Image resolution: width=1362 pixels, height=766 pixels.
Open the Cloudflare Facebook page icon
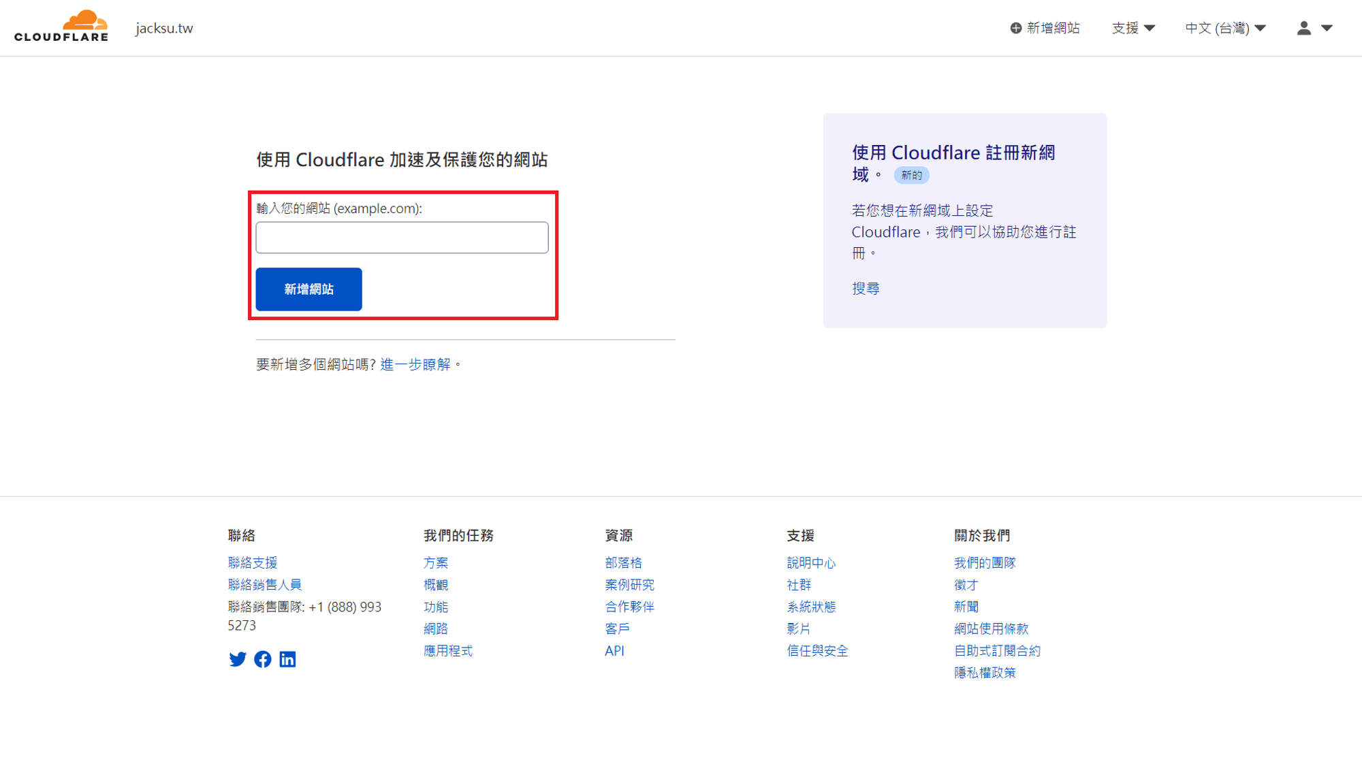click(x=262, y=659)
